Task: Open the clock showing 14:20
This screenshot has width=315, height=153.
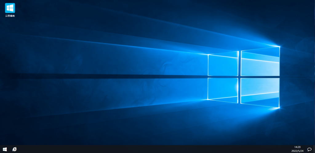Action: (x=297, y=149)
